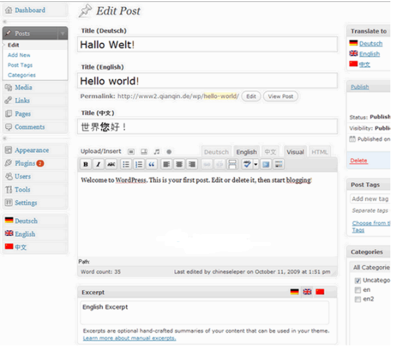Open Learn more about manual excerpts link

tap(129, 338)
